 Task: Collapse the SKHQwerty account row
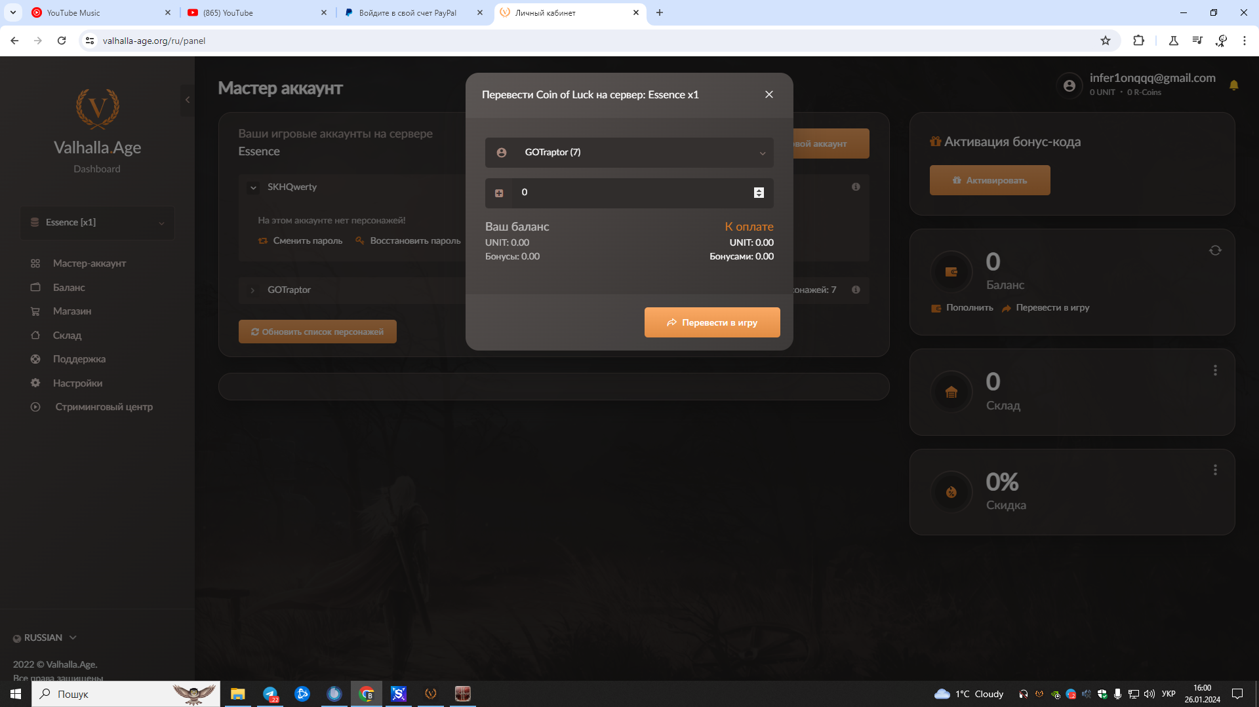pos(253,187)
